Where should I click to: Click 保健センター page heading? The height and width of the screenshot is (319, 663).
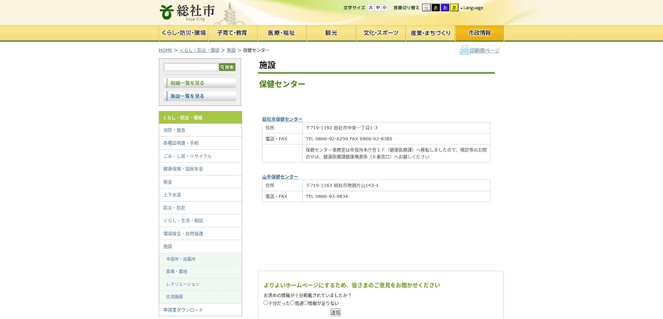click(x=282, y=84)
